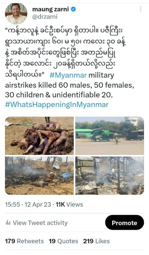Open the #WhatsHappeningInMyanmar hashtag
Image resolution: width=149 pixels, height=255 pixels.
pyautogui.click(x=57, y=105)
